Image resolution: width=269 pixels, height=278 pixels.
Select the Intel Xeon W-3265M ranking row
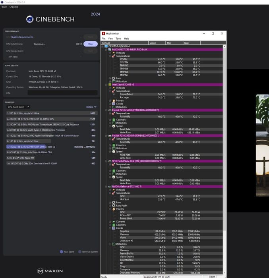click(x=51, y=119)
